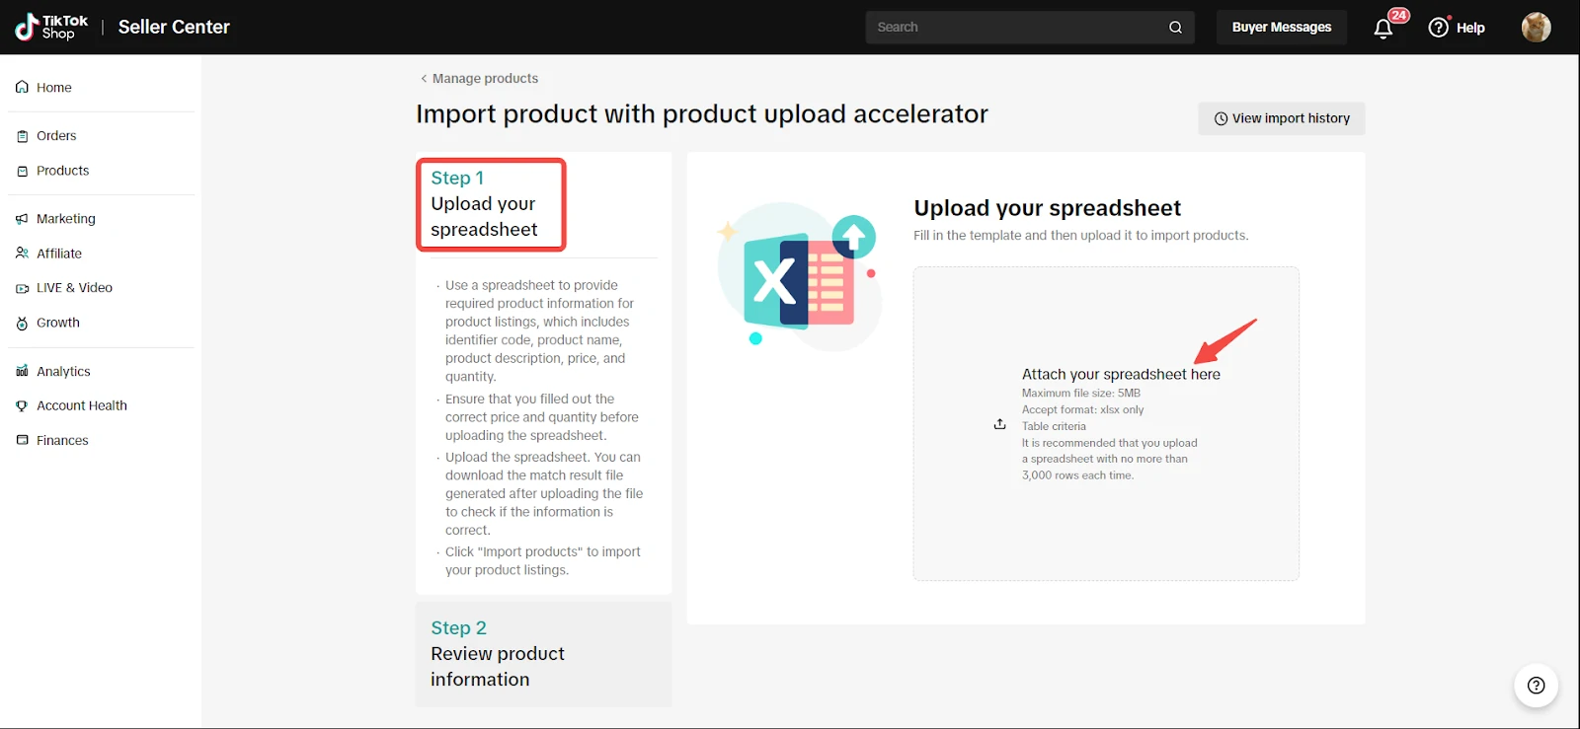The width and height of the screenshot is (1580, 729).
Task: Click the TikTok Shop logo
Action: coord(51,27)
